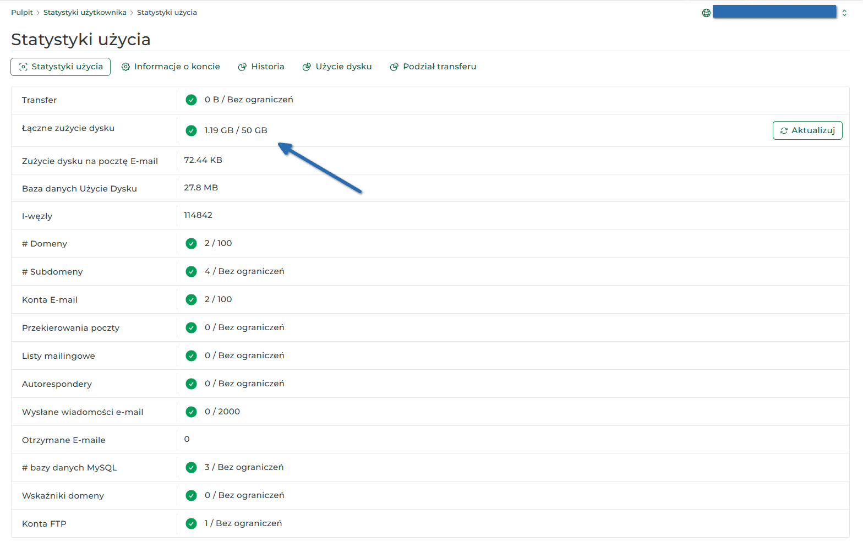Image resolution: width=863 pixels, height=558 pixels.
Task: Click the green check icon in Transfer row
Action: (x=191, y=100)
